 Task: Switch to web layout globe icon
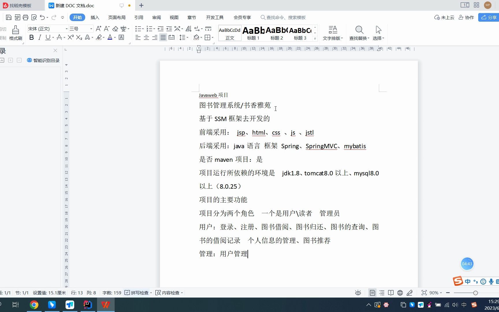[x=400, y=293]
